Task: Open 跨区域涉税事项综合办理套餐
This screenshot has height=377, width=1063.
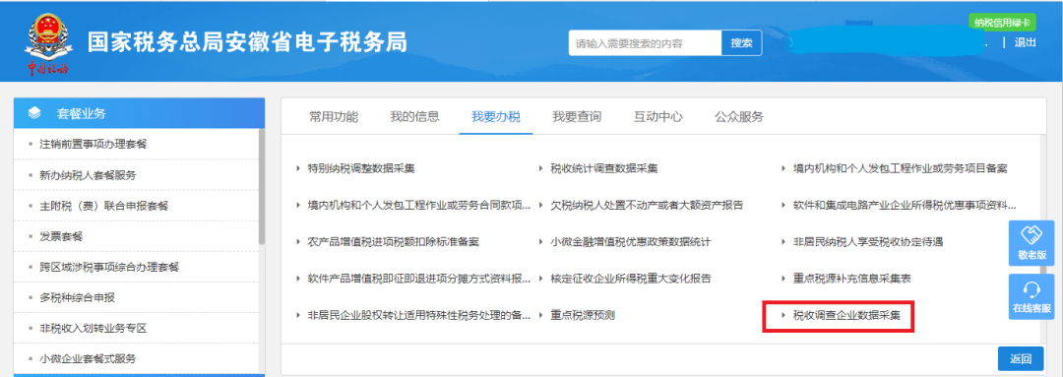Action: [109, 267]
